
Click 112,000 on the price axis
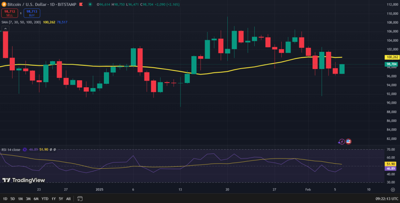click(x=392, y=5)
